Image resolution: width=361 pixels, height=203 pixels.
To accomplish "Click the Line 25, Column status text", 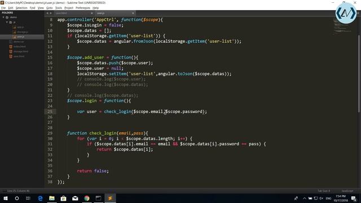I will click(19, 191).
